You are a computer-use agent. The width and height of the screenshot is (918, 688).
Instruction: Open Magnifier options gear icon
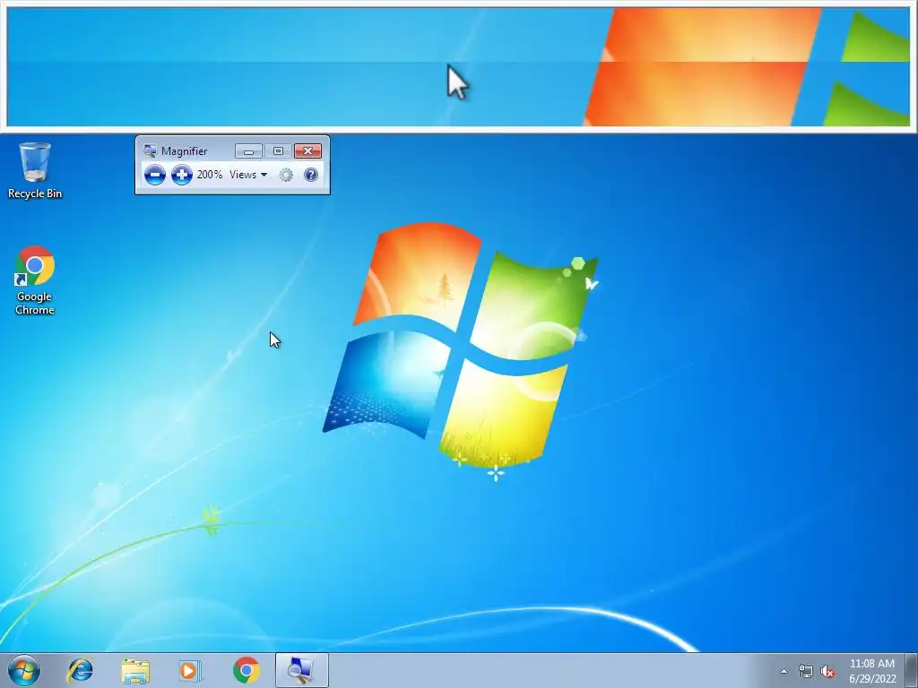(x=286, y=175)
